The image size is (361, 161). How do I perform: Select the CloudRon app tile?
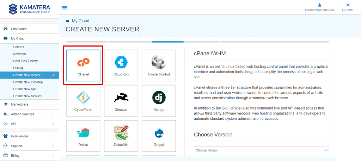coord(121,65)
